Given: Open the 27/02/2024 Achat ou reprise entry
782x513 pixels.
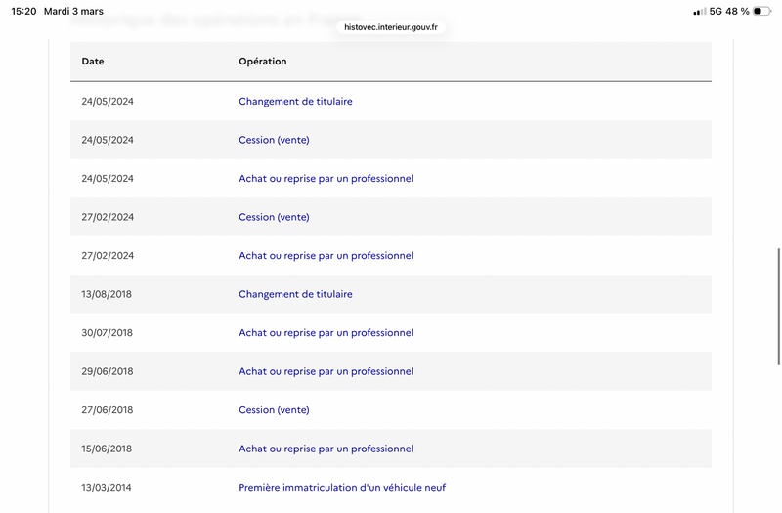Looking at the screenshot, I should click(326, 256).
